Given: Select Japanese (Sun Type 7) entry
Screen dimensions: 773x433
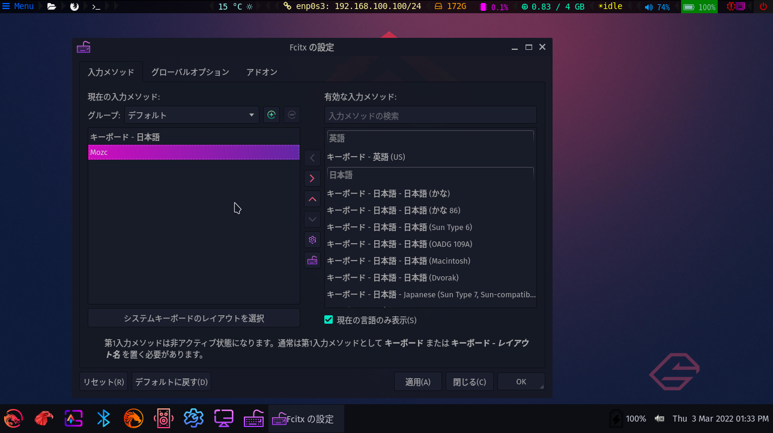Looking at the screenshot, I should tap(431, 294).
